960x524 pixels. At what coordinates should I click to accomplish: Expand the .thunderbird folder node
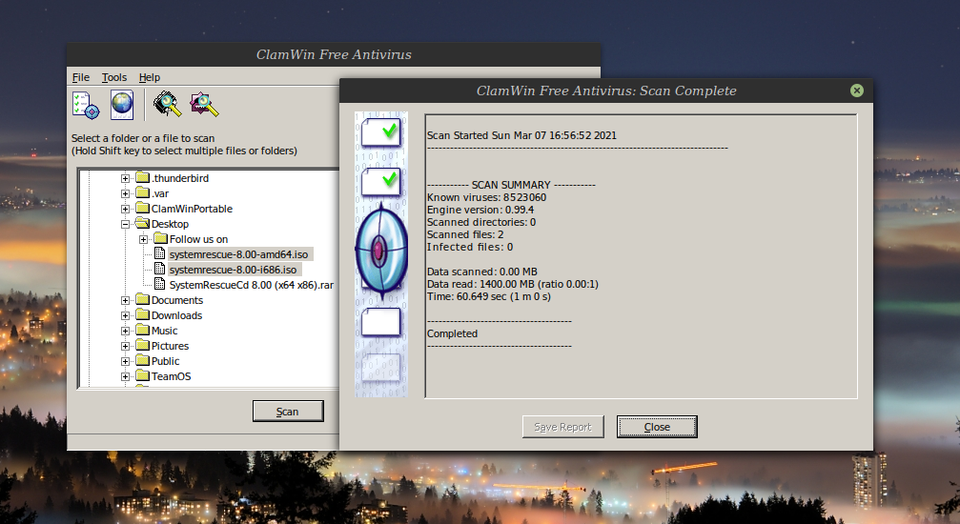coord(125,179)
